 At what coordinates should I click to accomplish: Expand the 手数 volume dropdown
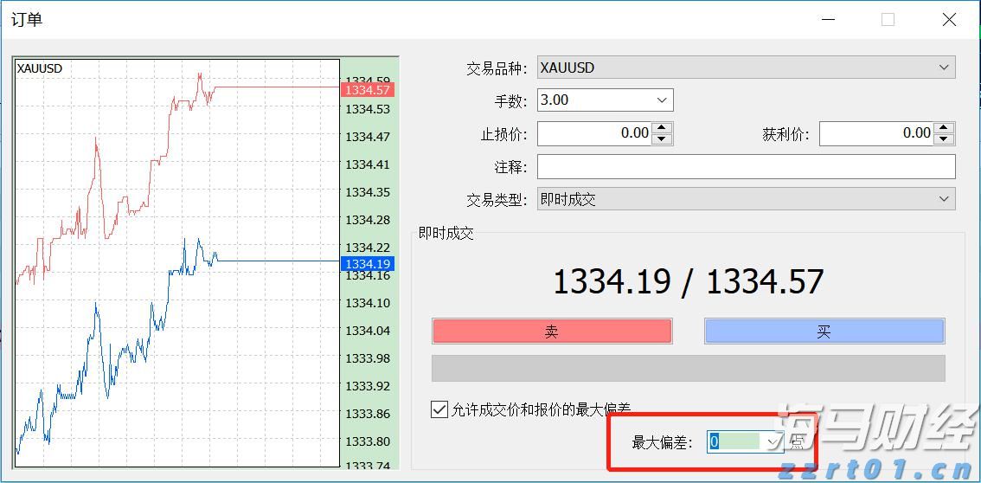pyautogui.click(x=662, y=100)
